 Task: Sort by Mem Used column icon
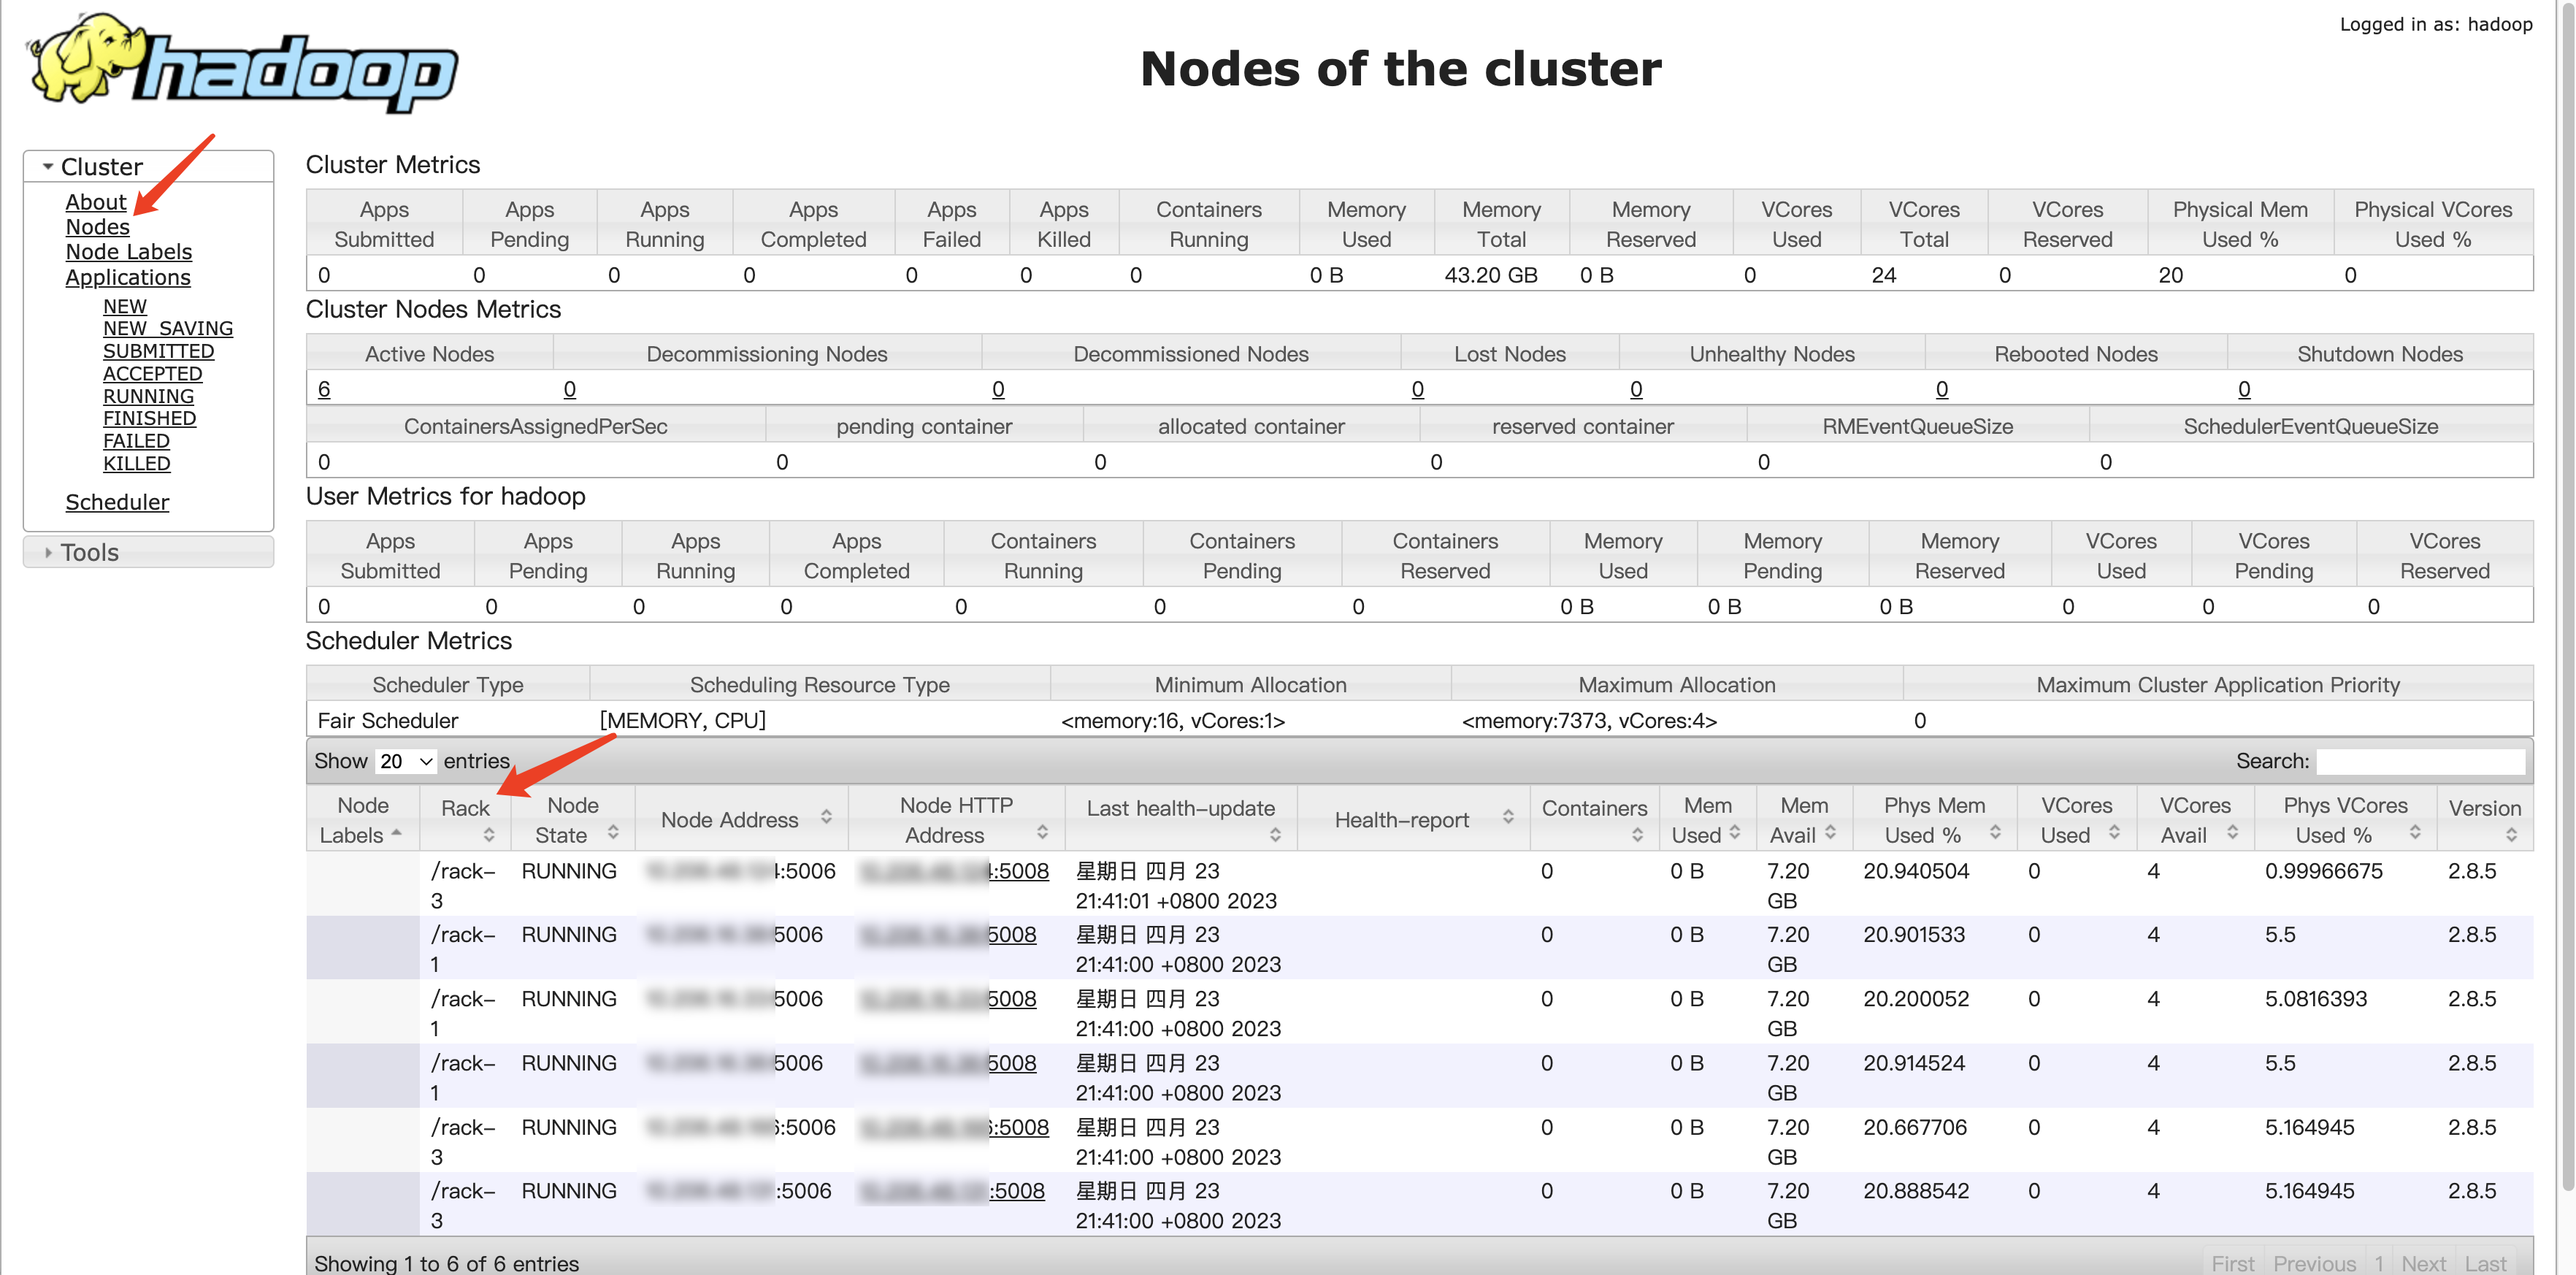pos(1734,831)
